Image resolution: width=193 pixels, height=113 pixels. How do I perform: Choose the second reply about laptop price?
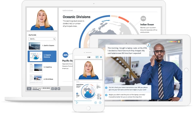pos(128,96)
